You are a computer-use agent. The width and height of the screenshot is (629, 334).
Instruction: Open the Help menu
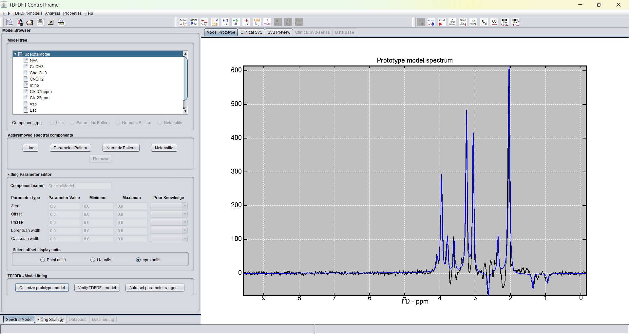click(x=89, y=13)
